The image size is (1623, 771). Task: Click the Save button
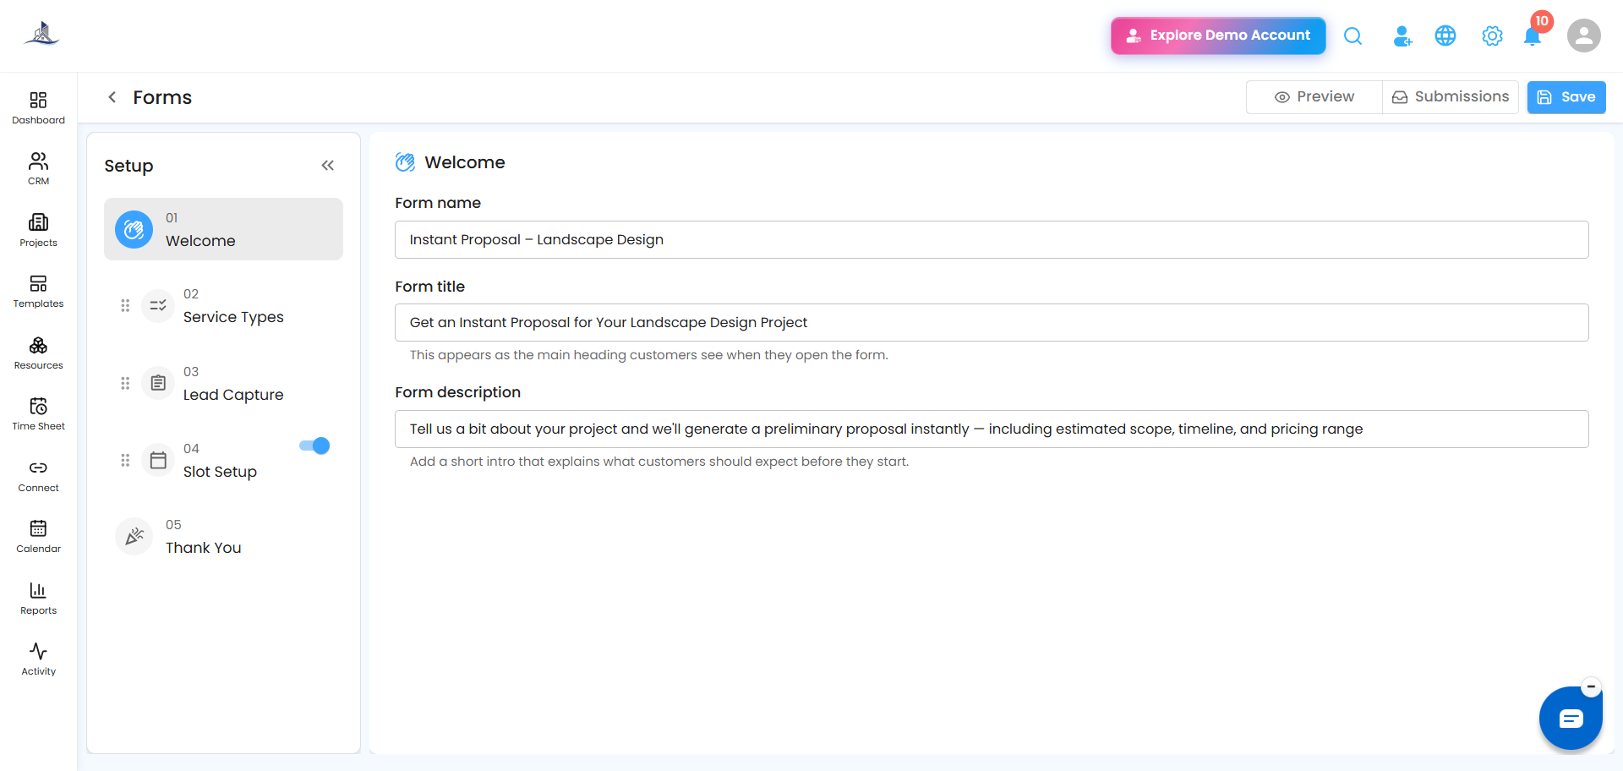coord(1566,97)
